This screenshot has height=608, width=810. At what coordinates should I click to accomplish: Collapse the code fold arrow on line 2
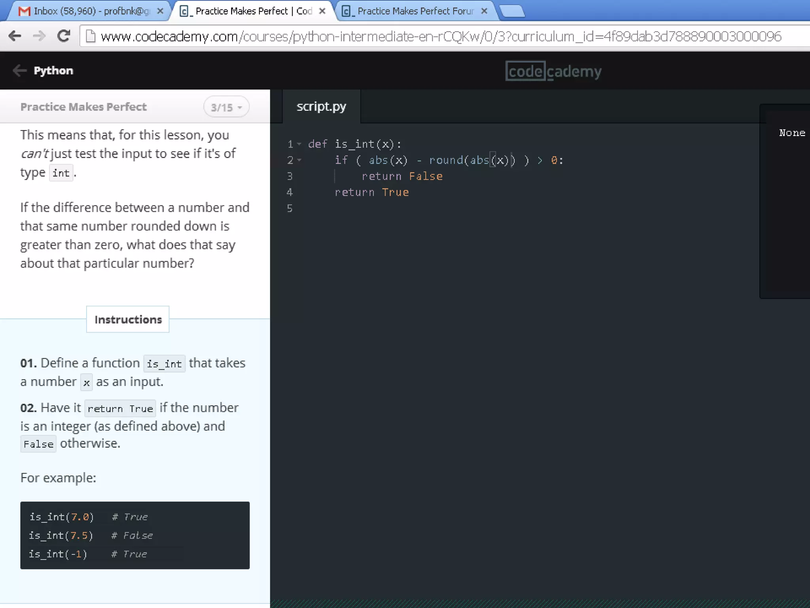coord(299,160)
